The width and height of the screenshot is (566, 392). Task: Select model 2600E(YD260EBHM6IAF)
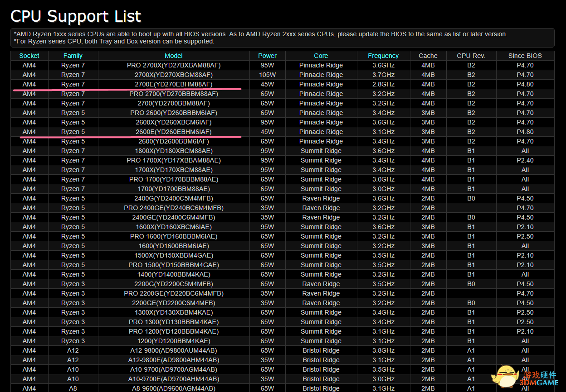(174, 132)
